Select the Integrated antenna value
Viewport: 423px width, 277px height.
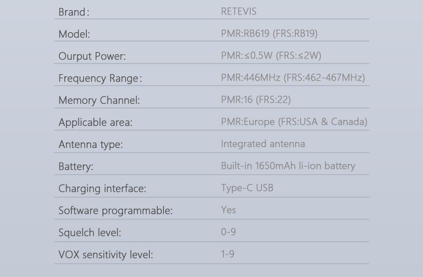pos(263,144)
